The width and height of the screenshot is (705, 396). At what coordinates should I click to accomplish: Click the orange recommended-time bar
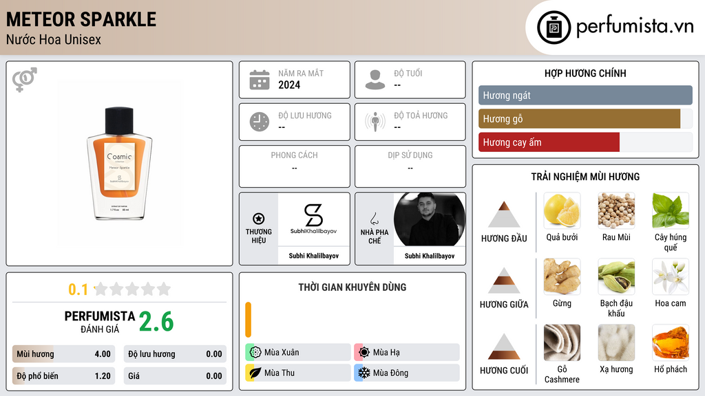click(x=248, y=320)
